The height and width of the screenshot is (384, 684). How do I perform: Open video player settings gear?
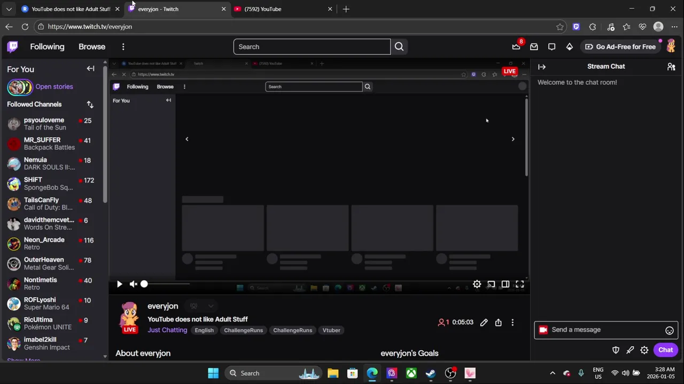pyautogui.click(x=477, y=284)
